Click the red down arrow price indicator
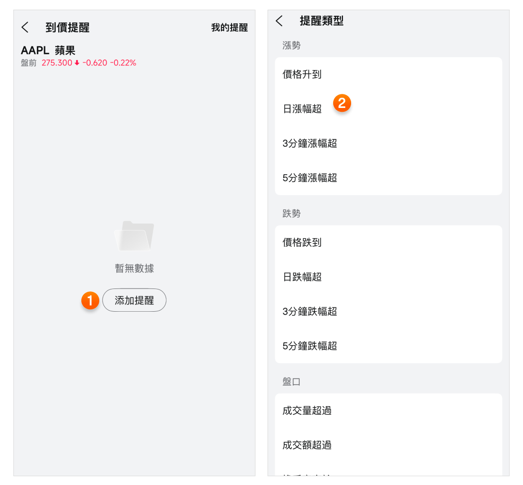This screenshot has width=523, height=485. point(77,63)
